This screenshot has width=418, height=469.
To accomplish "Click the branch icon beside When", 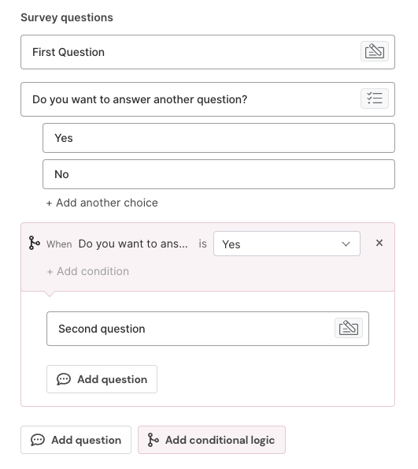I will click(34, 243).
